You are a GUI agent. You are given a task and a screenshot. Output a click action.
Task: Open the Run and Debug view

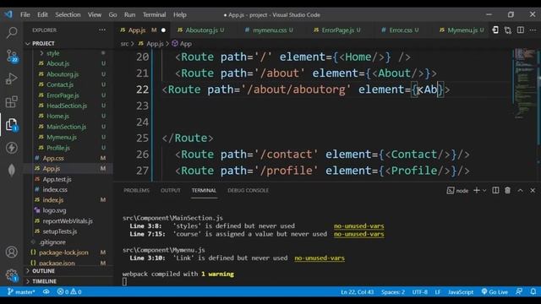pyautogui.click(x=11, y=79)
